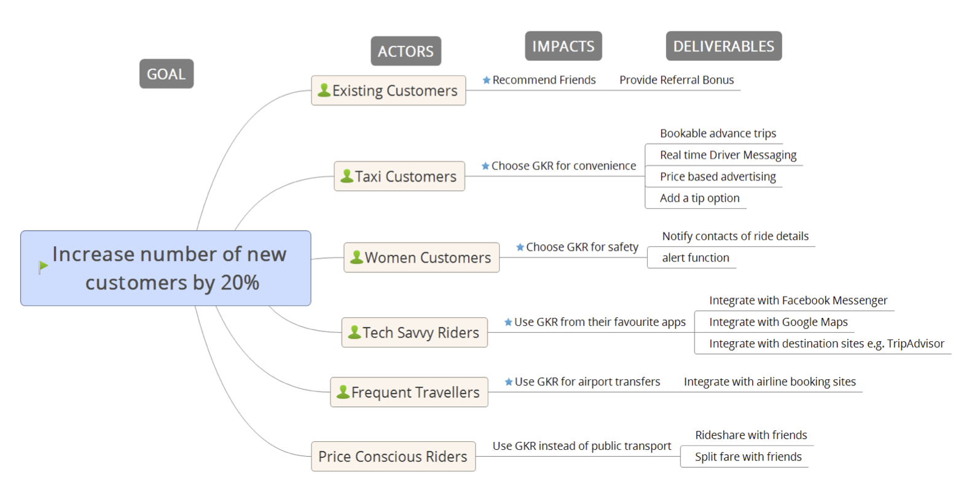Click person icon beside Existing Customers
Viewport: 961px width, 491px height.
[x=324, y=90]
